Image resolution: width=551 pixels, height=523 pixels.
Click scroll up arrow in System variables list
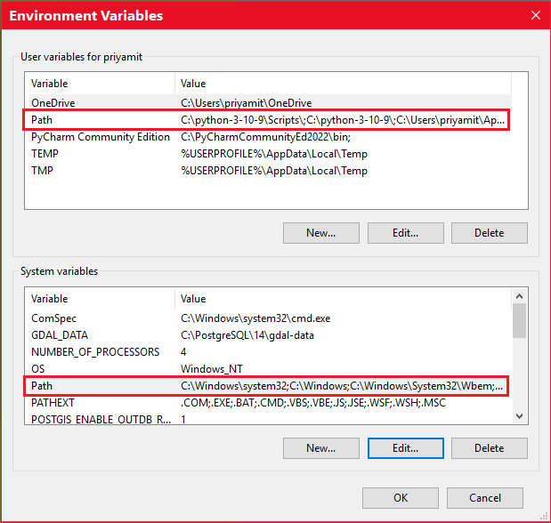click(x=519, y=296)
